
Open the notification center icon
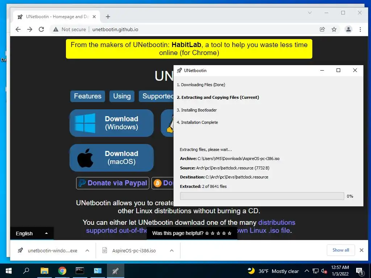click(359, 271)
